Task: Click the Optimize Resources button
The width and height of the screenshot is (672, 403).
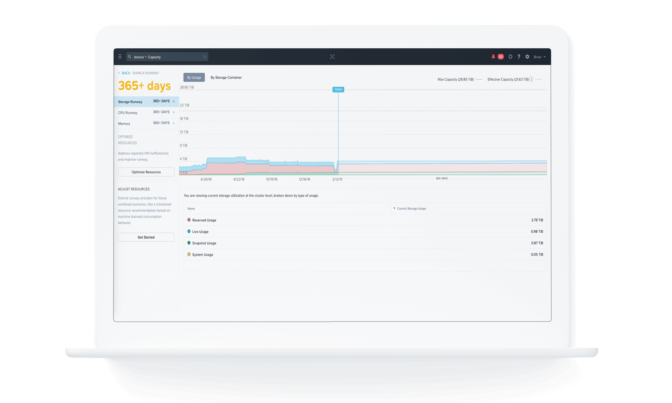Action: tap(146, 172)
